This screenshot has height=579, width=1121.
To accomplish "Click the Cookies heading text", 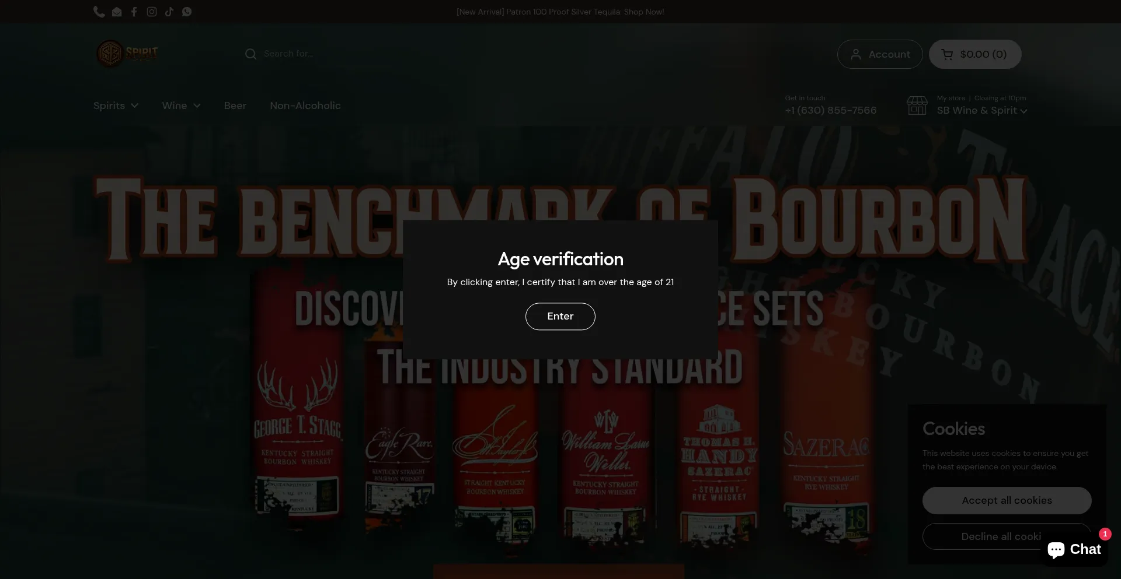I will point(954,429).
